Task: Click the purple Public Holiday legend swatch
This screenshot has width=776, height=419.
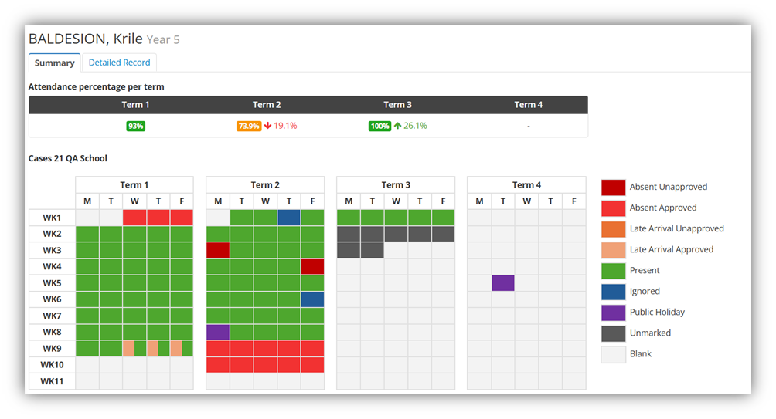Action: [x=613, y=312]
